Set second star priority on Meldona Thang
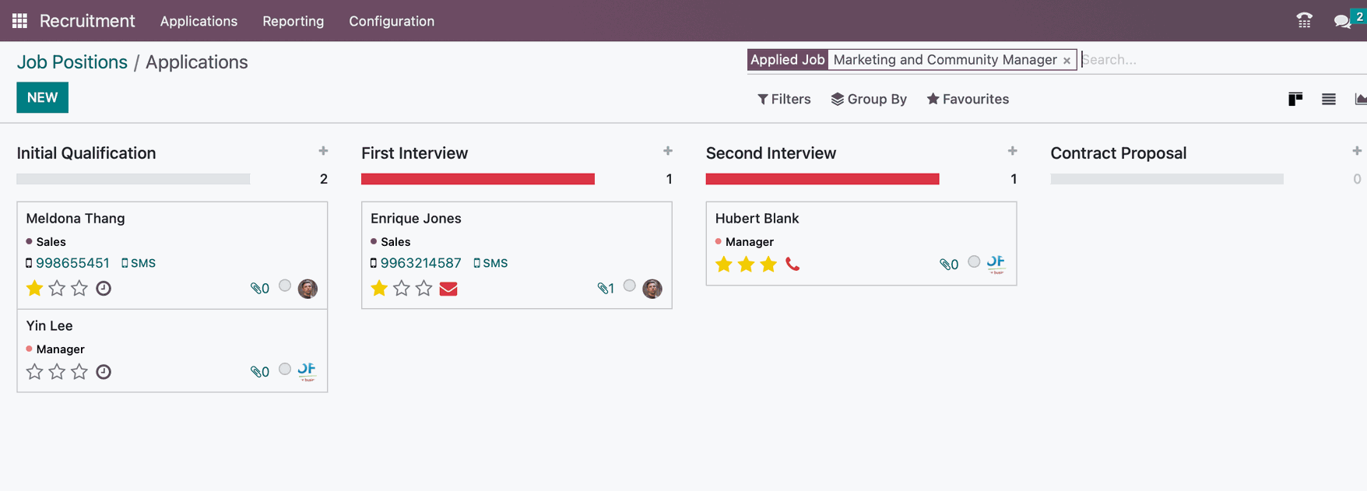Screen dimensions: 1367x491 [57, 289]
